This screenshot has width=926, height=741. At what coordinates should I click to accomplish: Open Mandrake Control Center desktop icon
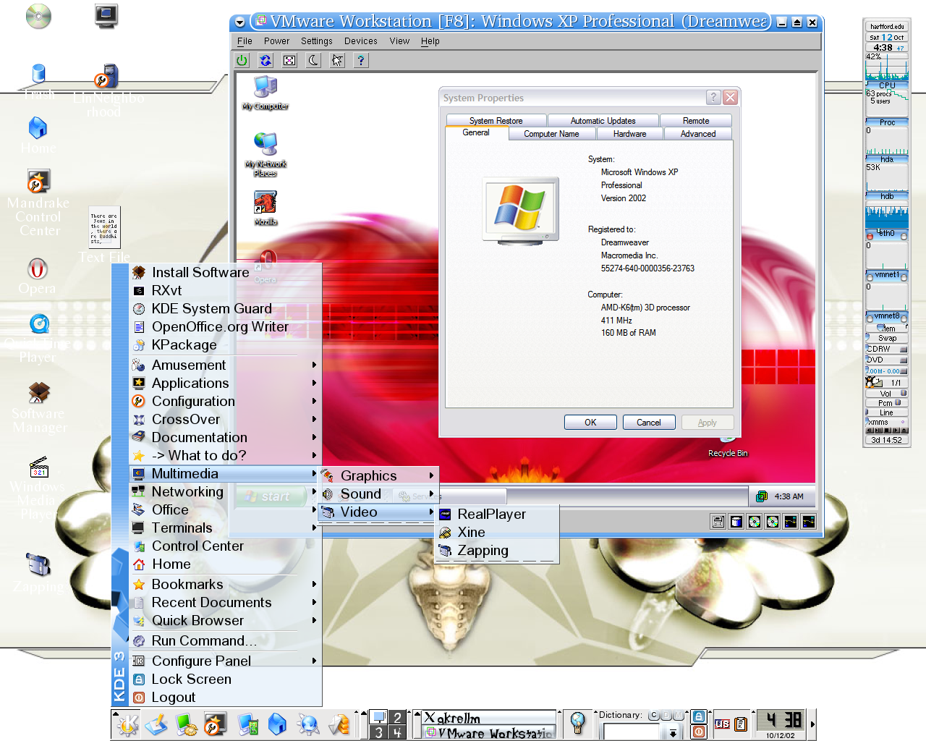pos(38,203)
